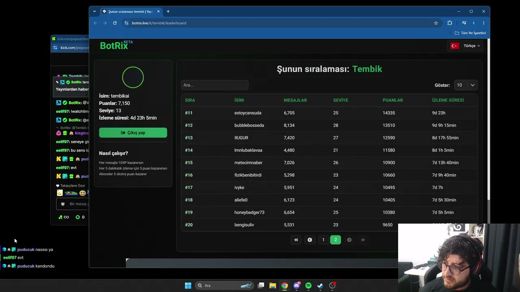Screen dimensions: 520x292
Task: Click the Çıkış yap logout button
Action: [x=133, y=133]
